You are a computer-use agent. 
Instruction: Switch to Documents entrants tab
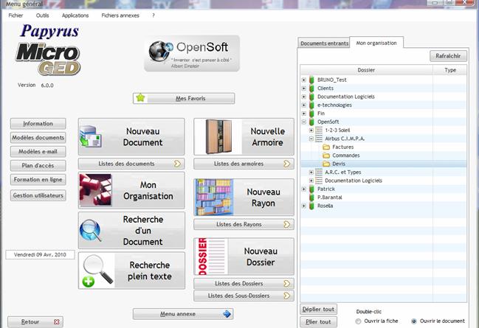pyautogui.click(x=322, y=43)
